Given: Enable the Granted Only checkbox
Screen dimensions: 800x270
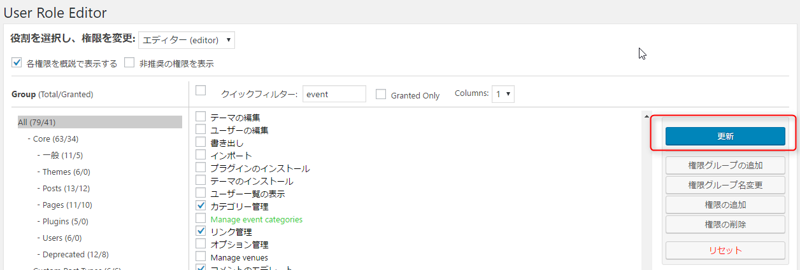Looking at the screenshot, I should coord(381,95).
